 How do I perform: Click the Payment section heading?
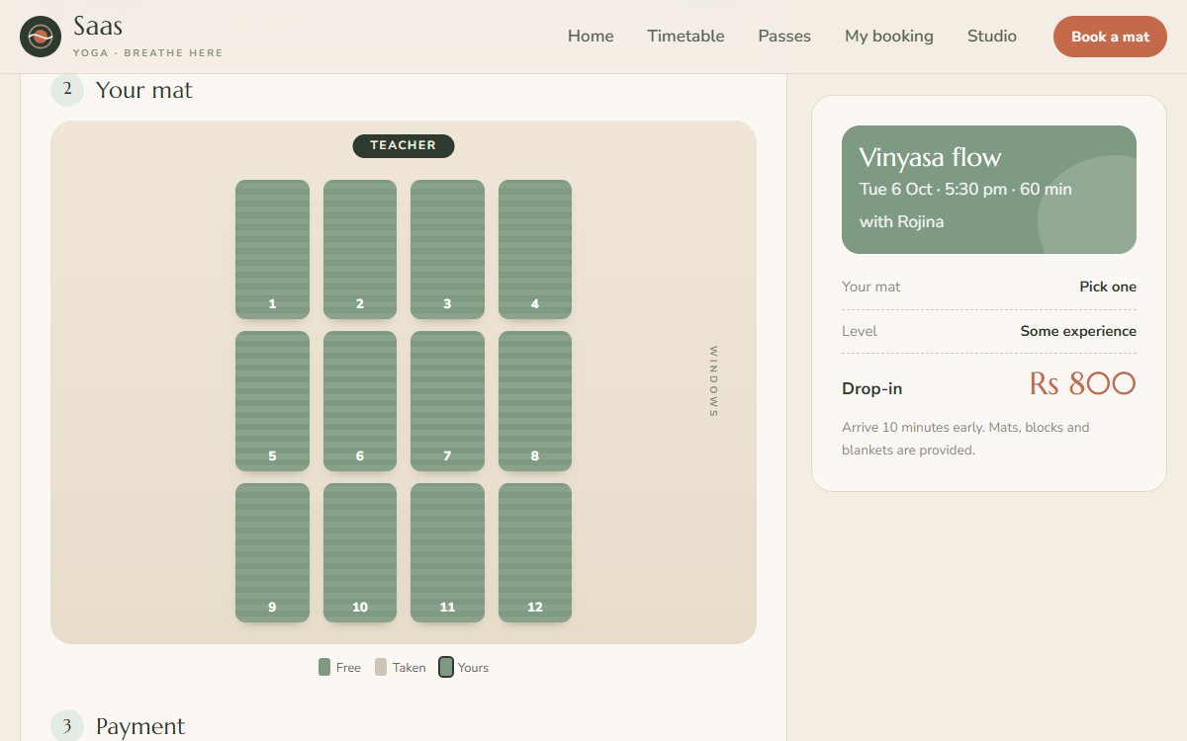pos(140,726)
